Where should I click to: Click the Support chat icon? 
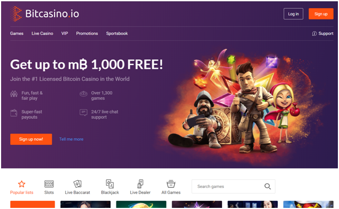point(315,34)
